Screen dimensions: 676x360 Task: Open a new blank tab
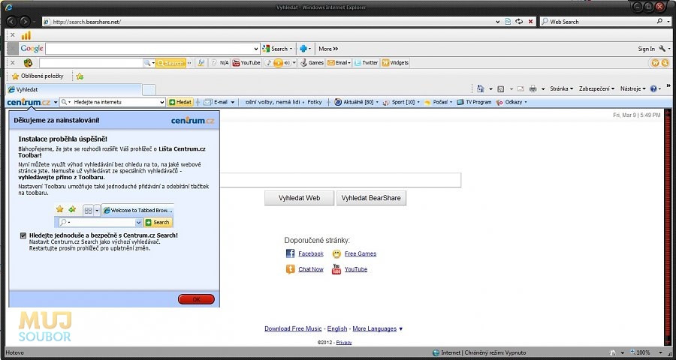tap(149, 89)
